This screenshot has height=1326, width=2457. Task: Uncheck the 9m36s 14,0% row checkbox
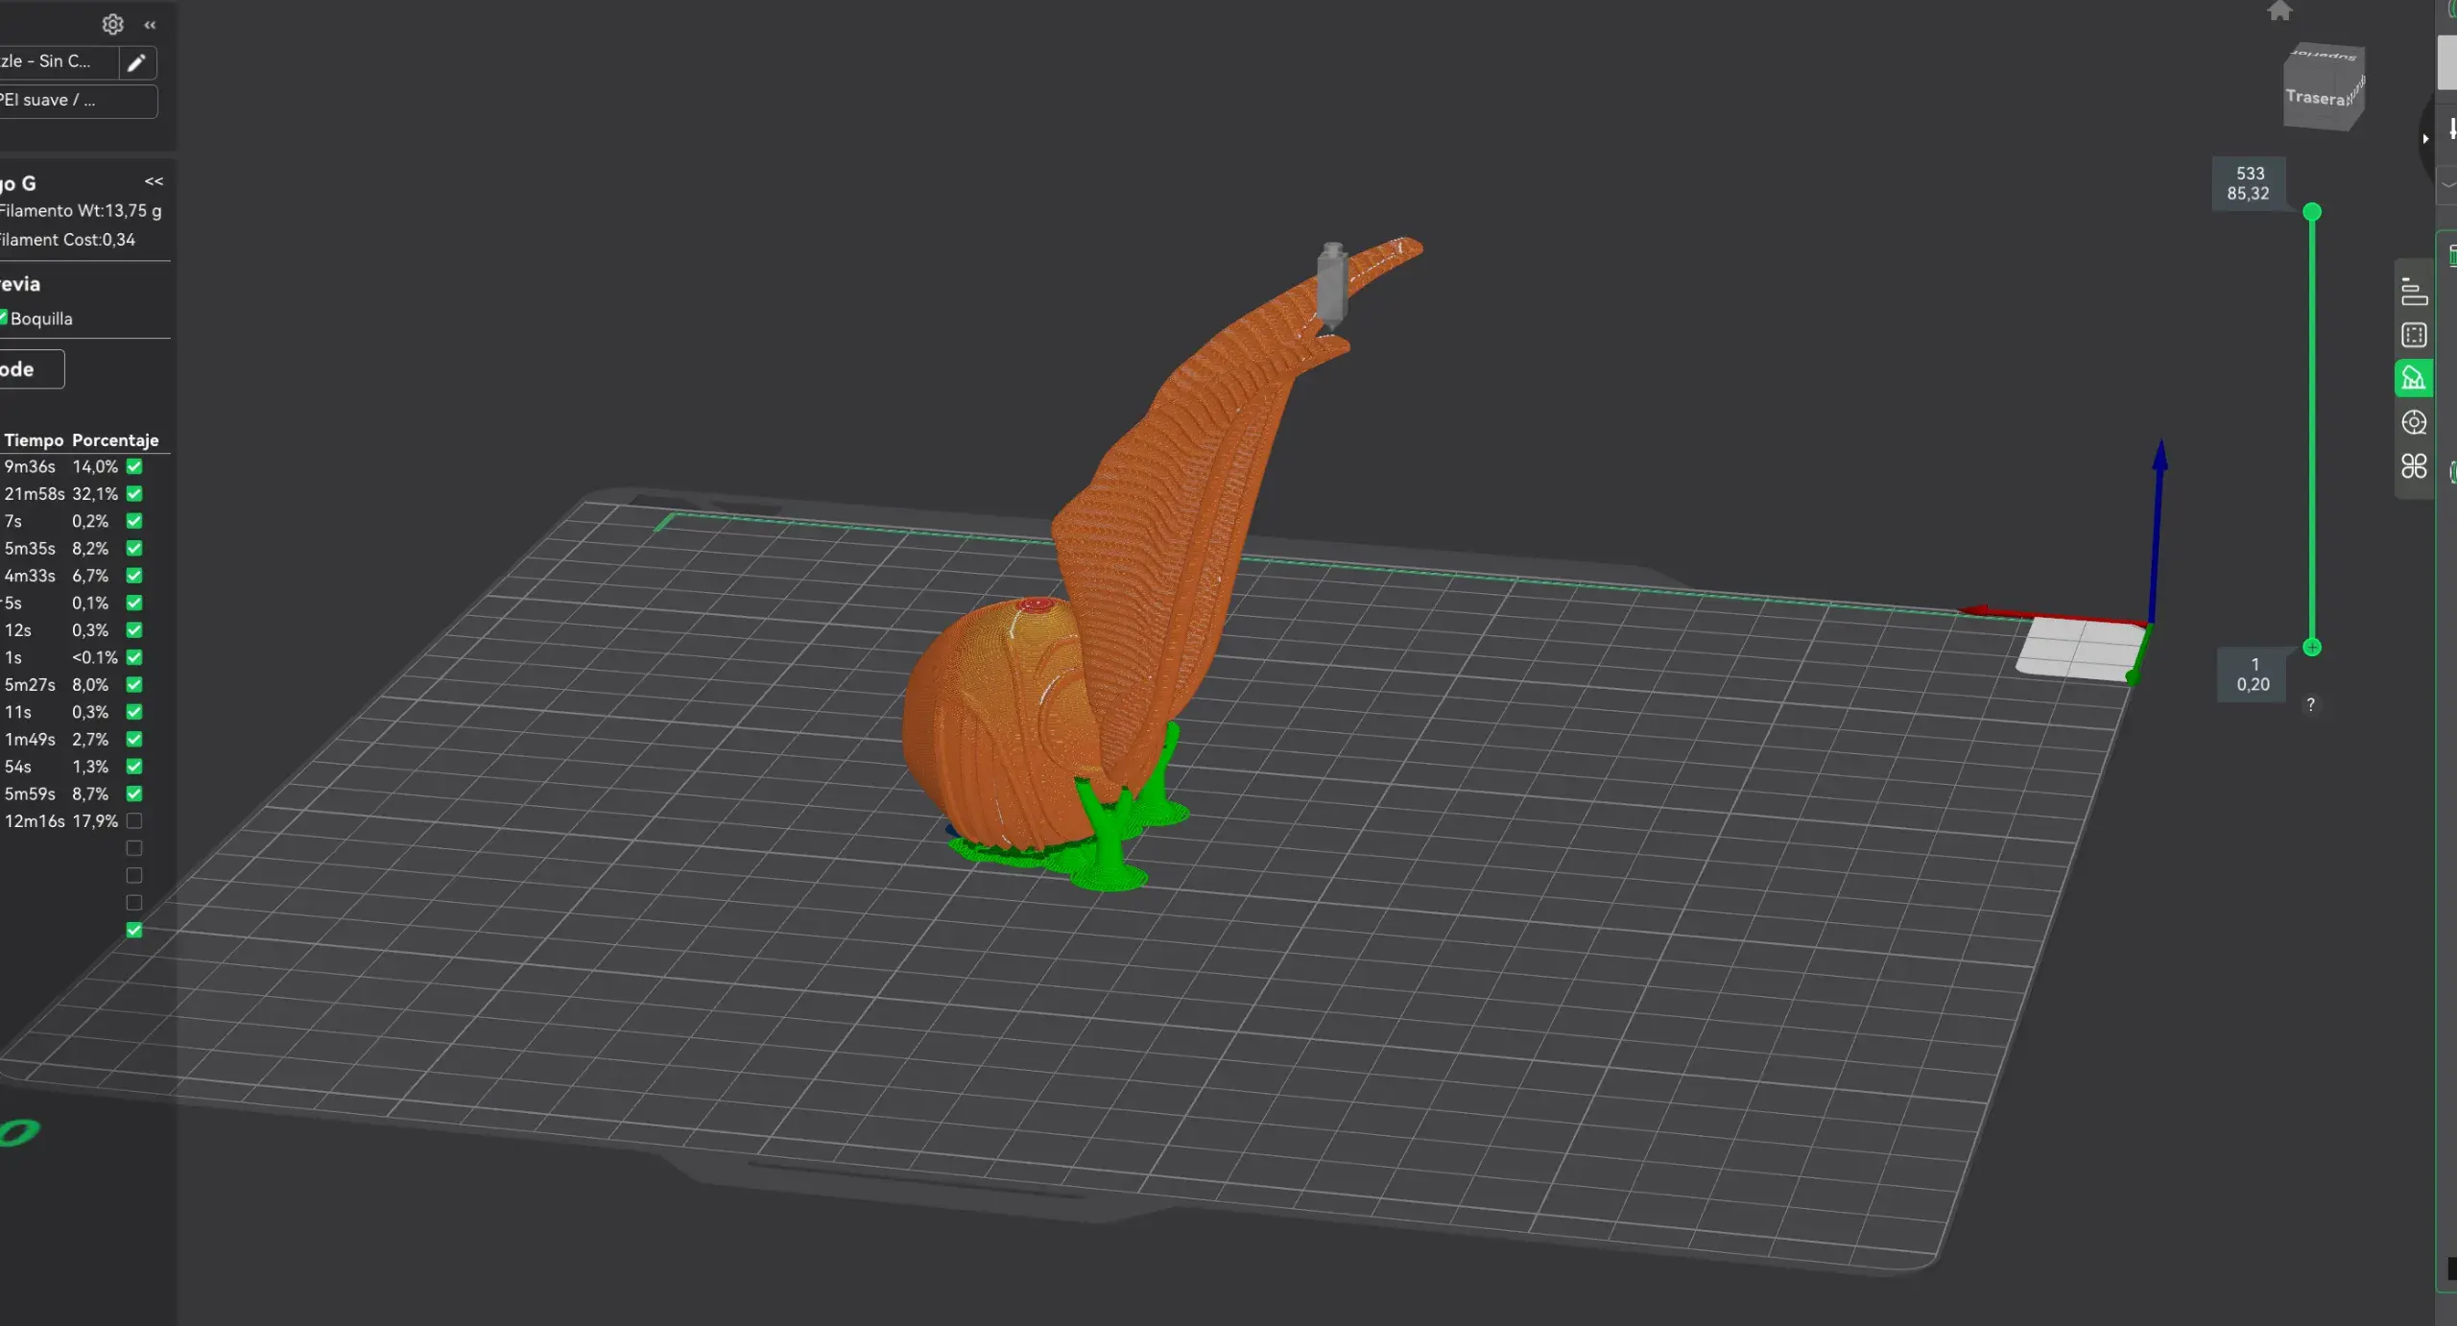click(x=134, y=466)
